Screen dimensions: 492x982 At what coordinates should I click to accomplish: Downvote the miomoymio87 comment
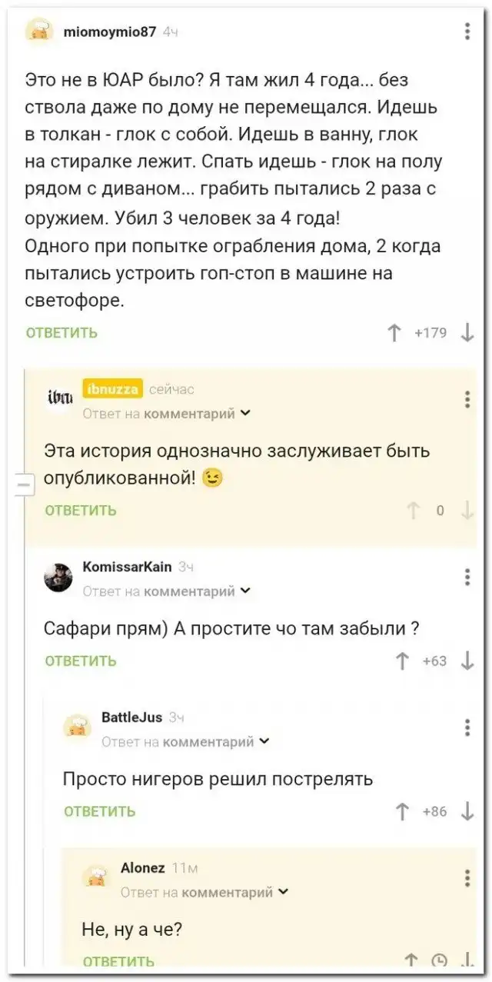pyautogui.click(x=467, y=333)
